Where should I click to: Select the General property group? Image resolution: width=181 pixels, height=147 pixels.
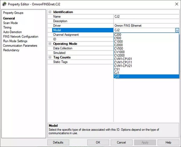(9, 18)
